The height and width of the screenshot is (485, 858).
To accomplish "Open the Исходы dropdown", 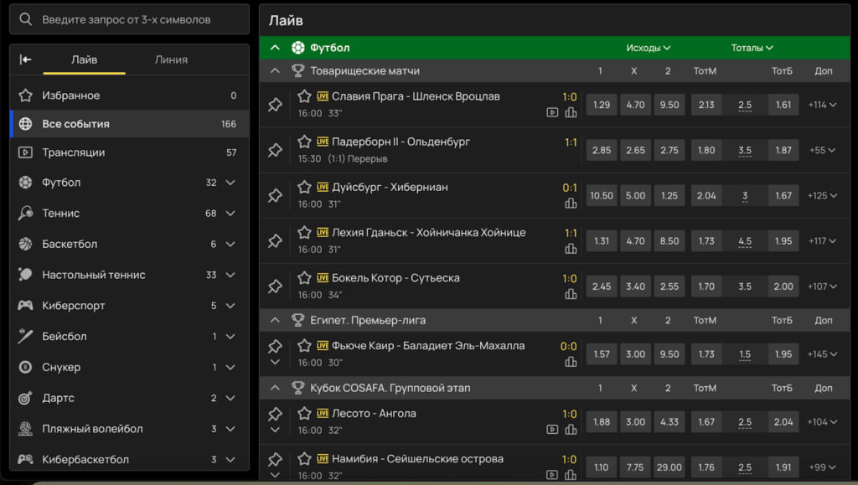I will [649, 48].
